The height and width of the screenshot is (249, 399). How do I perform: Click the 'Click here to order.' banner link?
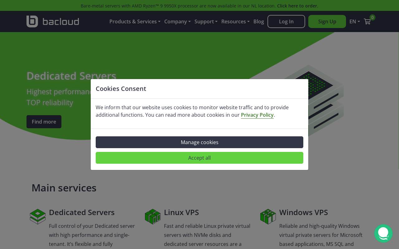point(298,6)
